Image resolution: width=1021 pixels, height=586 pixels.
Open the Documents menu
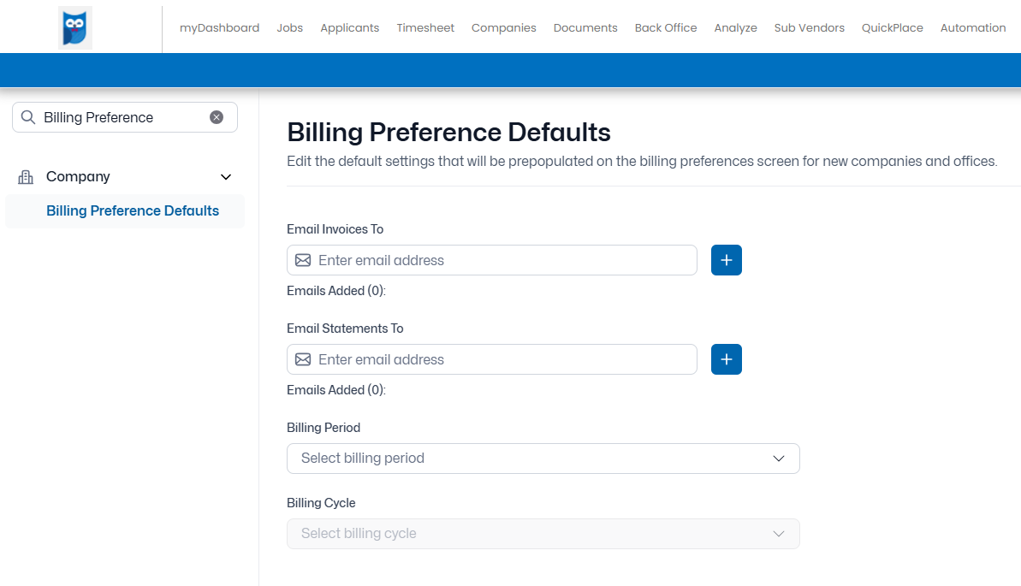[585, 28]
